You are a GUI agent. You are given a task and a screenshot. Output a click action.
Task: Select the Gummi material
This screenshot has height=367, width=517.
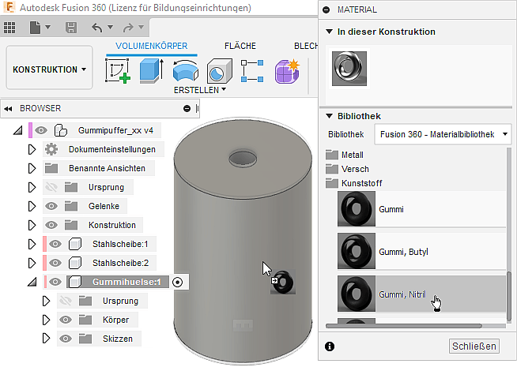click(x=421, y=209)
